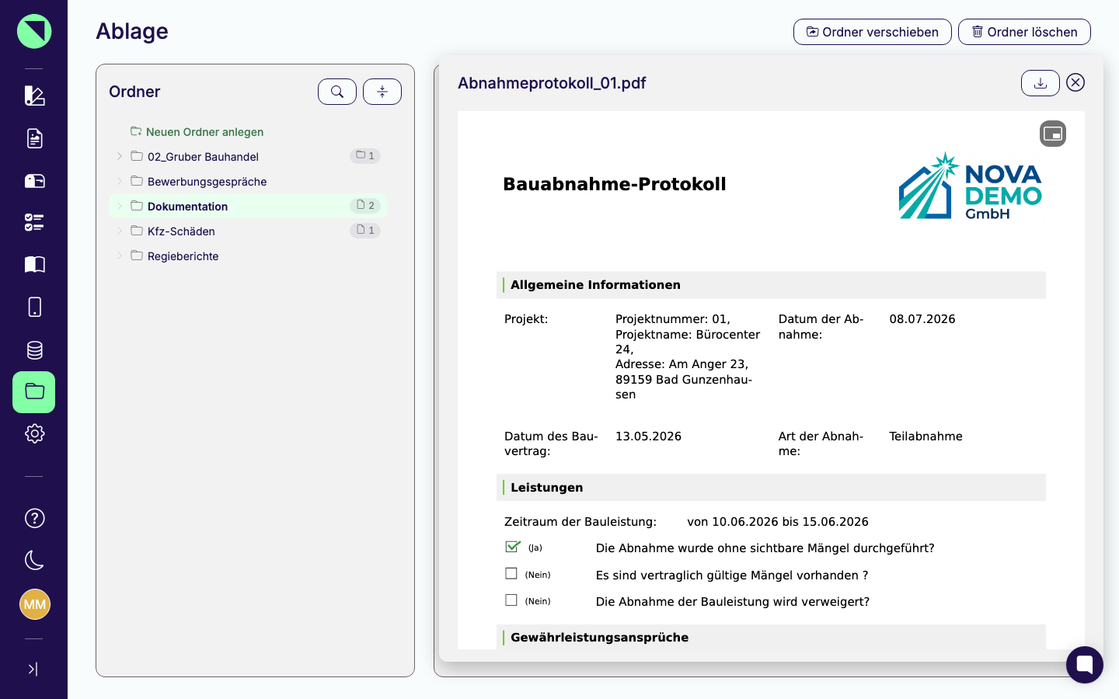Select the Bewerbungsgespräche folder
This screenshot has width=1119, height=699.
(248, 181)
